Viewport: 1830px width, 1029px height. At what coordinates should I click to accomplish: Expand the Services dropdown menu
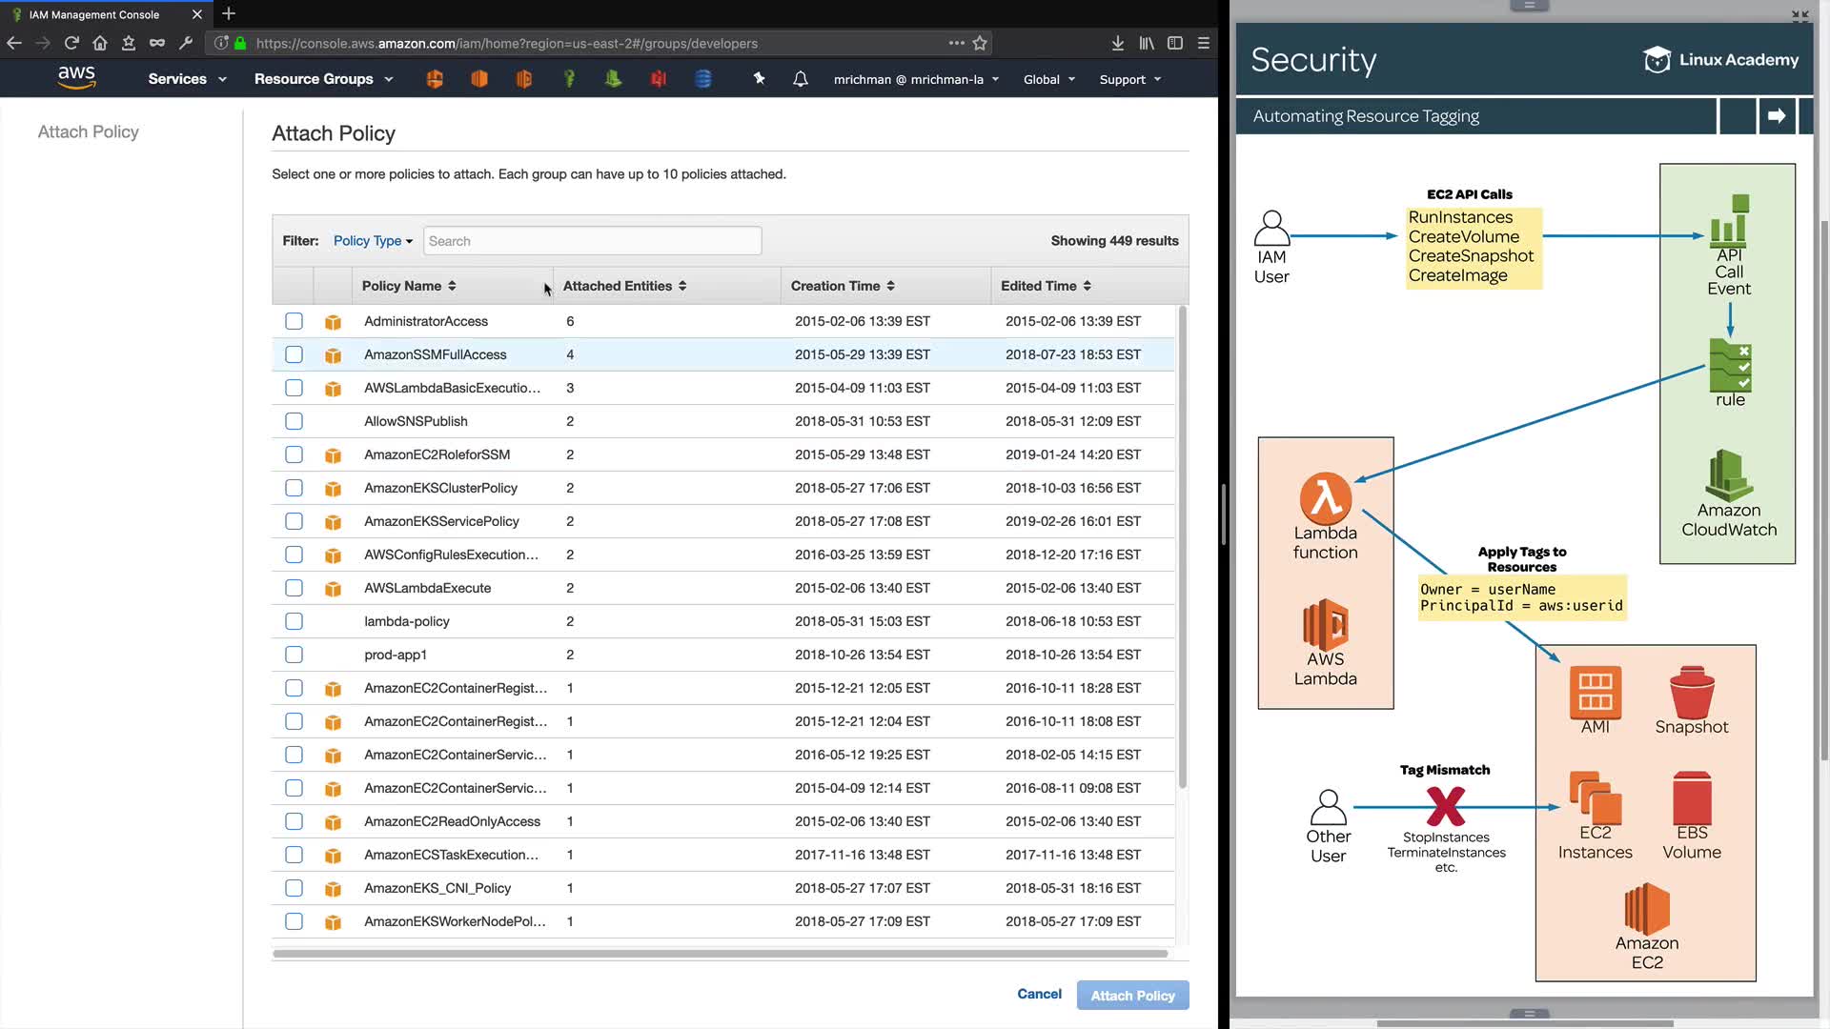187,79
